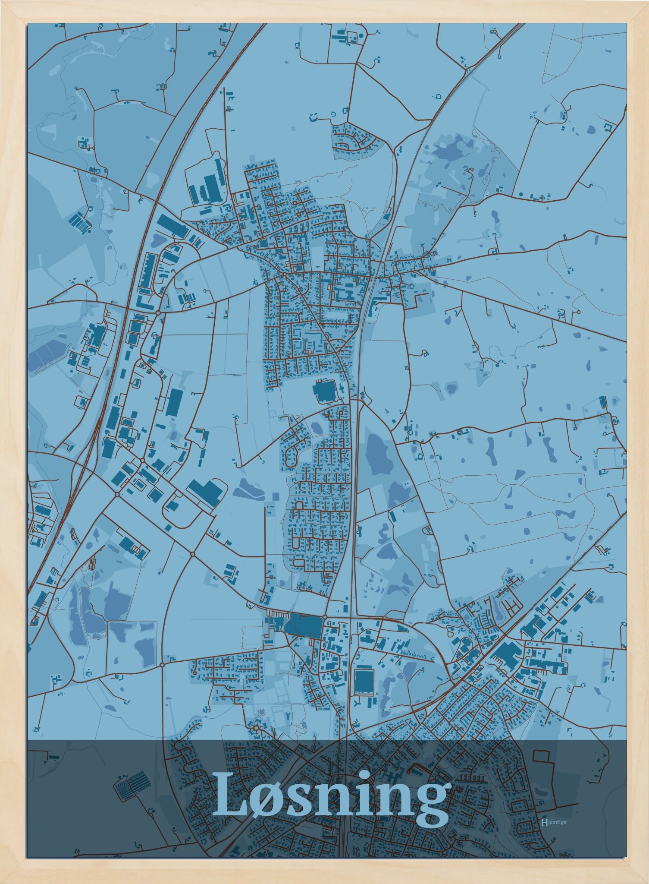Click the large "Løsning" title text
Screen dimensions: 649x884
330,799
